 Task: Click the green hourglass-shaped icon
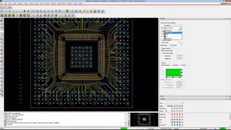(99, 11)
